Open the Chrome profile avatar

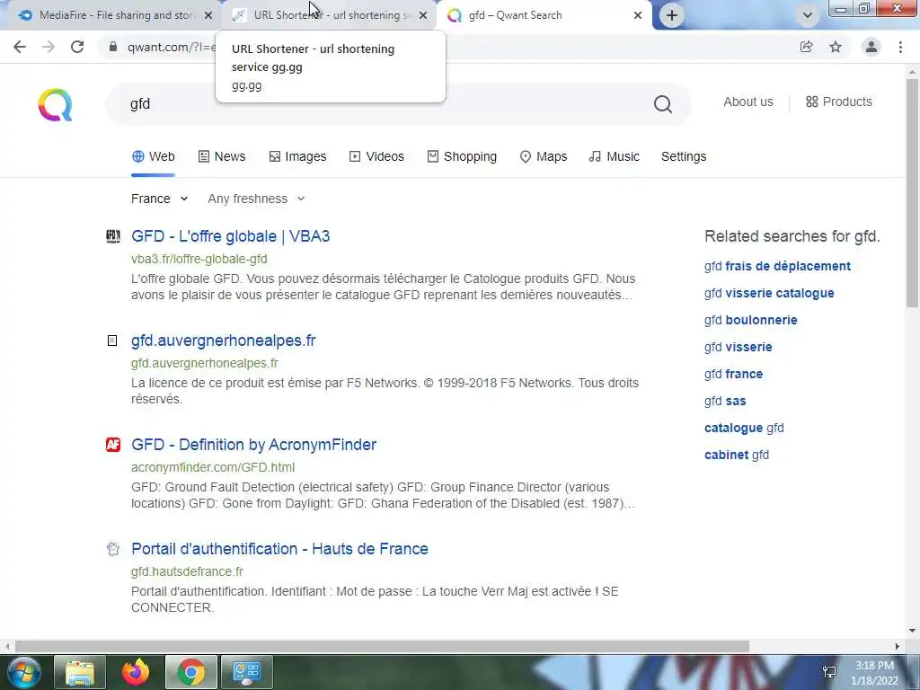coord(871,47)
